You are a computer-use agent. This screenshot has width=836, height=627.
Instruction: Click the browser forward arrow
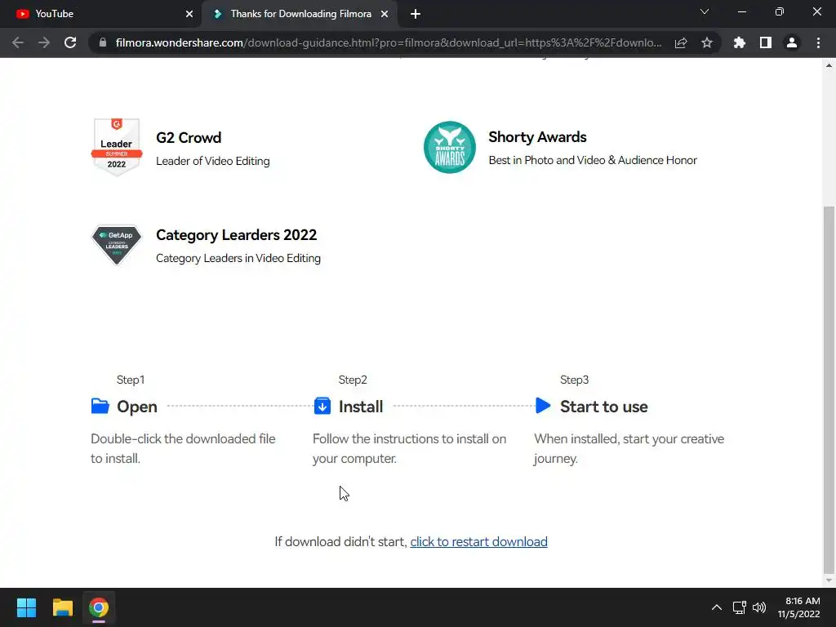44,42
